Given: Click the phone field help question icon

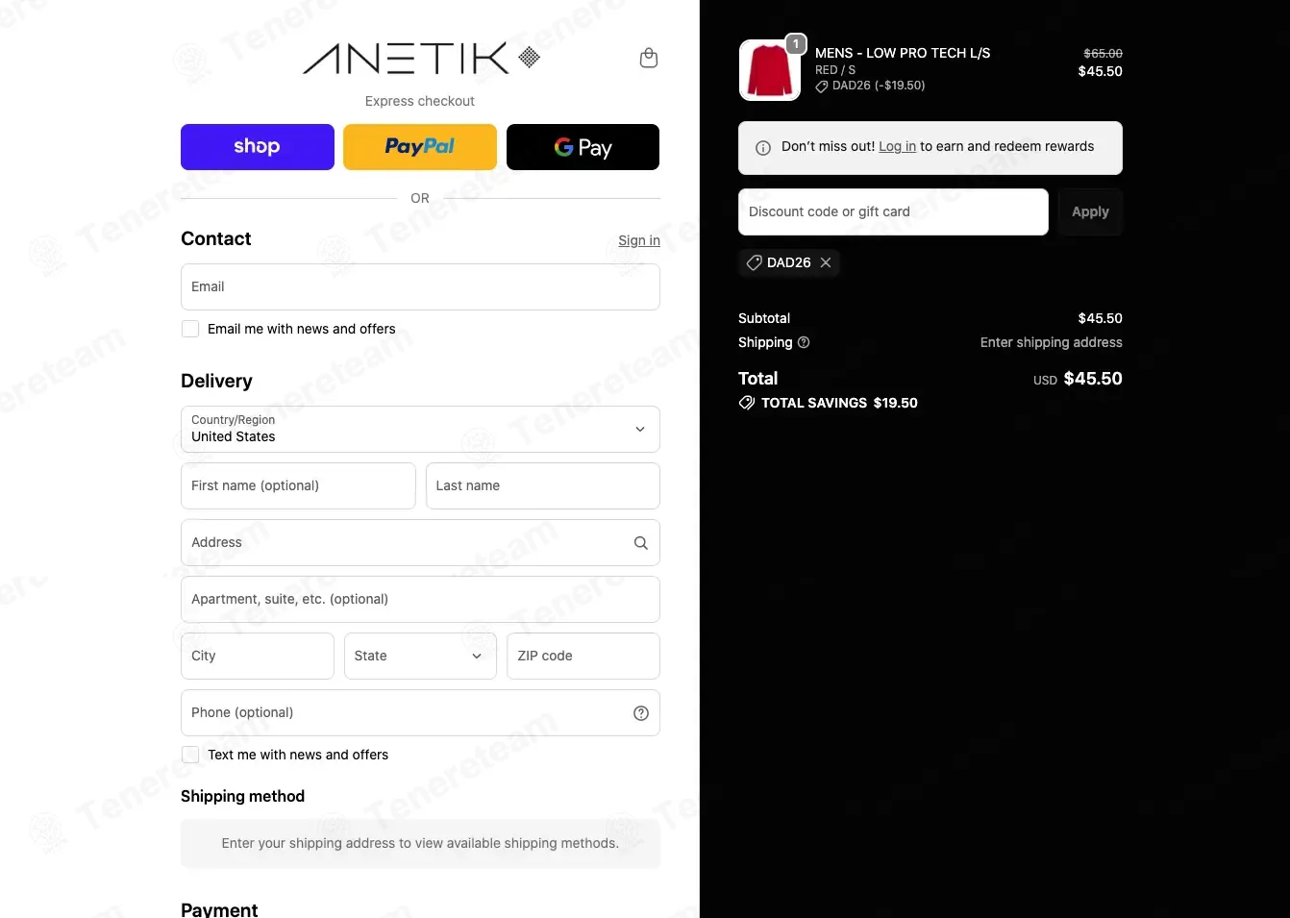Looking at the screenshot, I should 641,713.
